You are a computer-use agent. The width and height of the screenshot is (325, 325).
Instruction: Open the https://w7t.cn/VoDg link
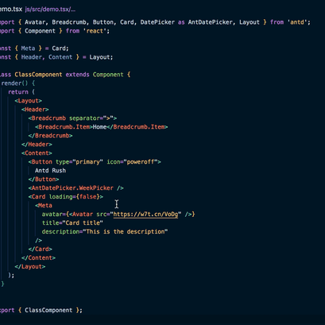tap(145, 214)
